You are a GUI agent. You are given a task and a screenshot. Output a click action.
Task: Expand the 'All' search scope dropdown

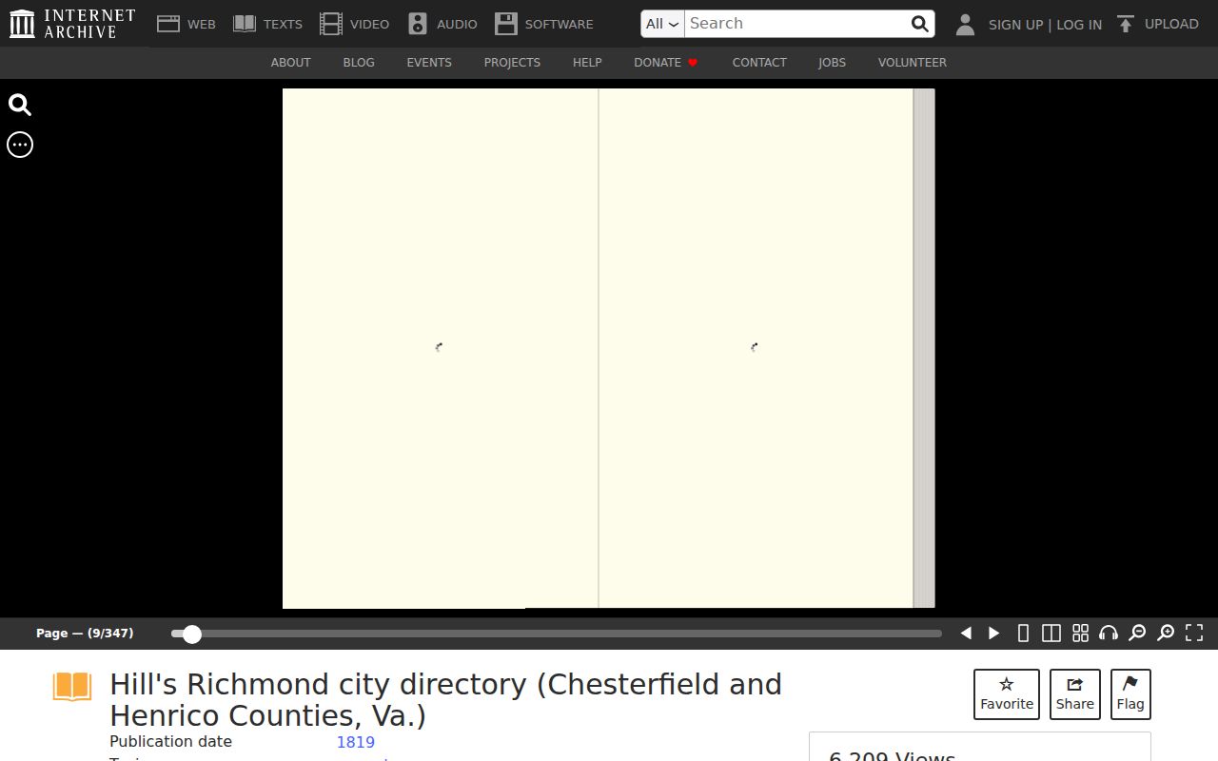pos(662,24)
